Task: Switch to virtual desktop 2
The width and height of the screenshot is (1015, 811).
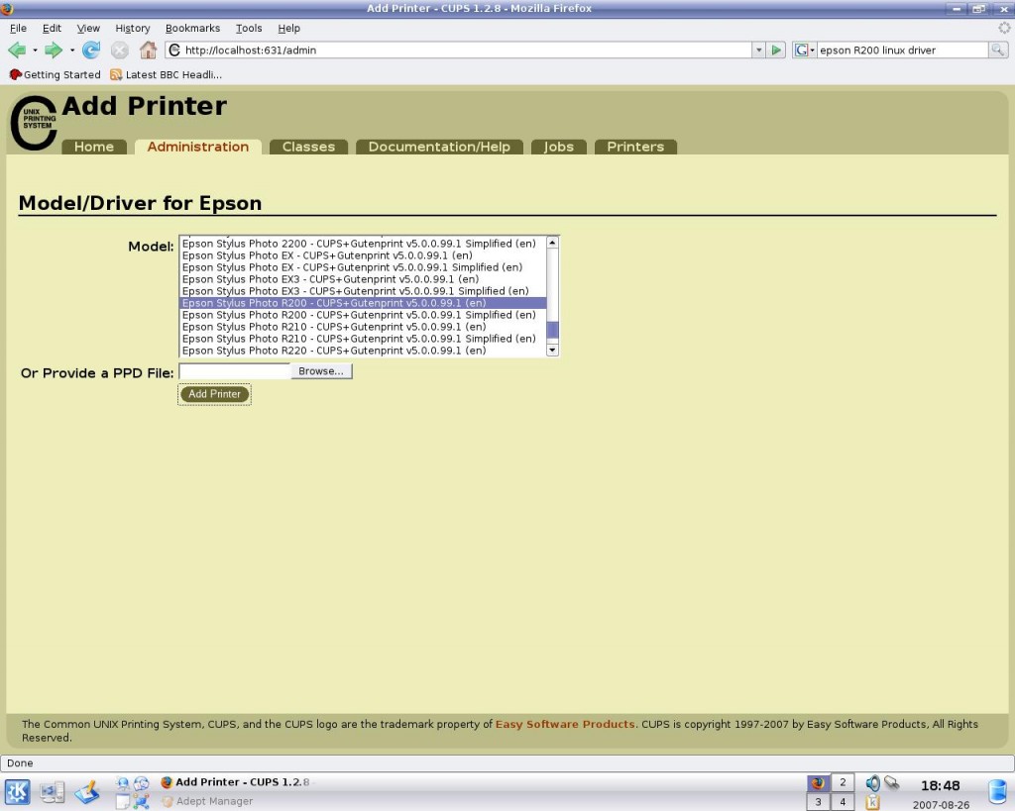Action: tap(843, 782)
